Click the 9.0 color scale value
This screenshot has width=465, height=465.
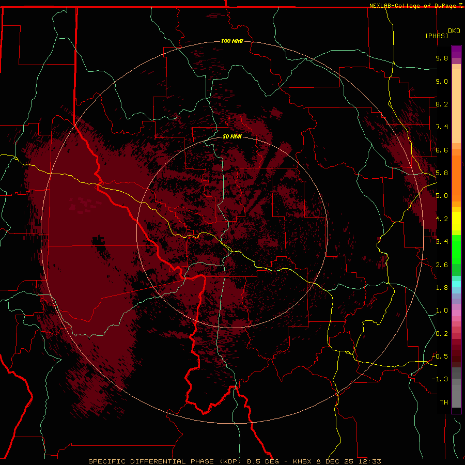click(442, 81)
